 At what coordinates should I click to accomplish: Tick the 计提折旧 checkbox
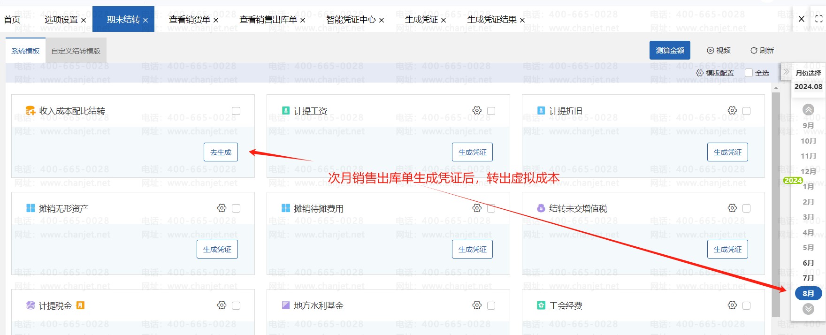[x=747, y=111]
